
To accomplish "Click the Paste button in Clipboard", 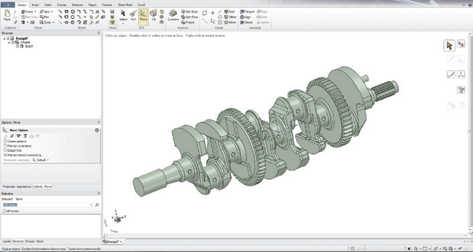I will [x=7, y=15].
